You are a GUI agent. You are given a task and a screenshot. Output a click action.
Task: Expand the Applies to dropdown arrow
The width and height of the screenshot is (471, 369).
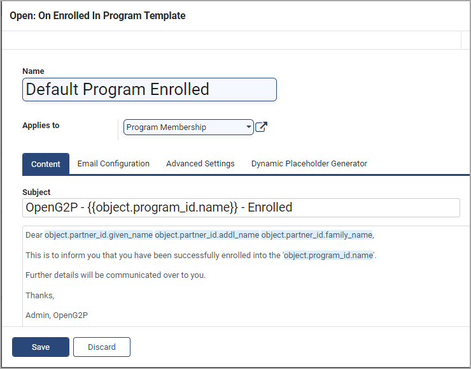tap(248, 127)
